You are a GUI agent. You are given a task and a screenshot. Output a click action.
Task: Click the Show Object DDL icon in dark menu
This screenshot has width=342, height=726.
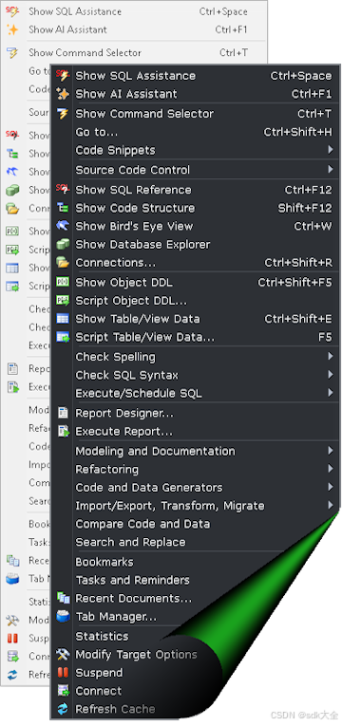tap(63, 282)
